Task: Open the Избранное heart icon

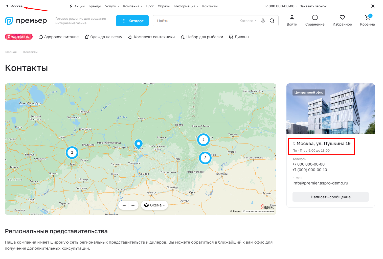Action: (x=342, y=17)
